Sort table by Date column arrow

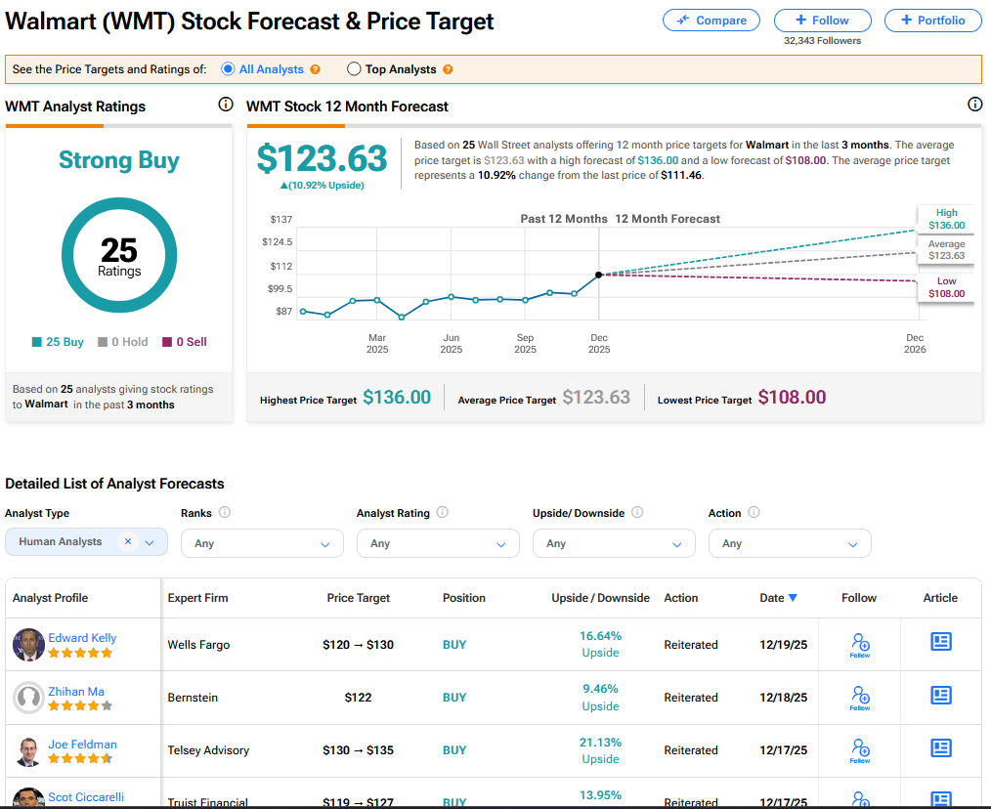(793, 598)
